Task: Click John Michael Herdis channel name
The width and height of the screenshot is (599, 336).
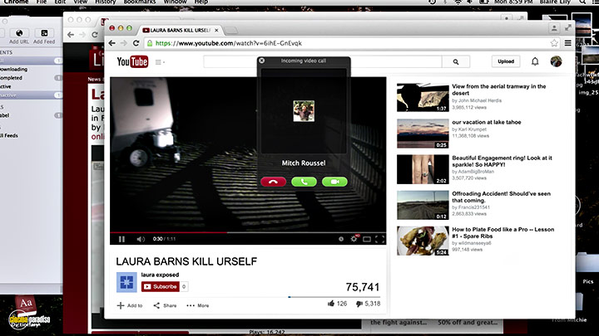Action: point(479,100)
